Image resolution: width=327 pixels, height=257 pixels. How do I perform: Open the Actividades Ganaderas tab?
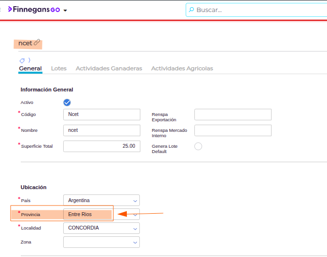(109, 68)
